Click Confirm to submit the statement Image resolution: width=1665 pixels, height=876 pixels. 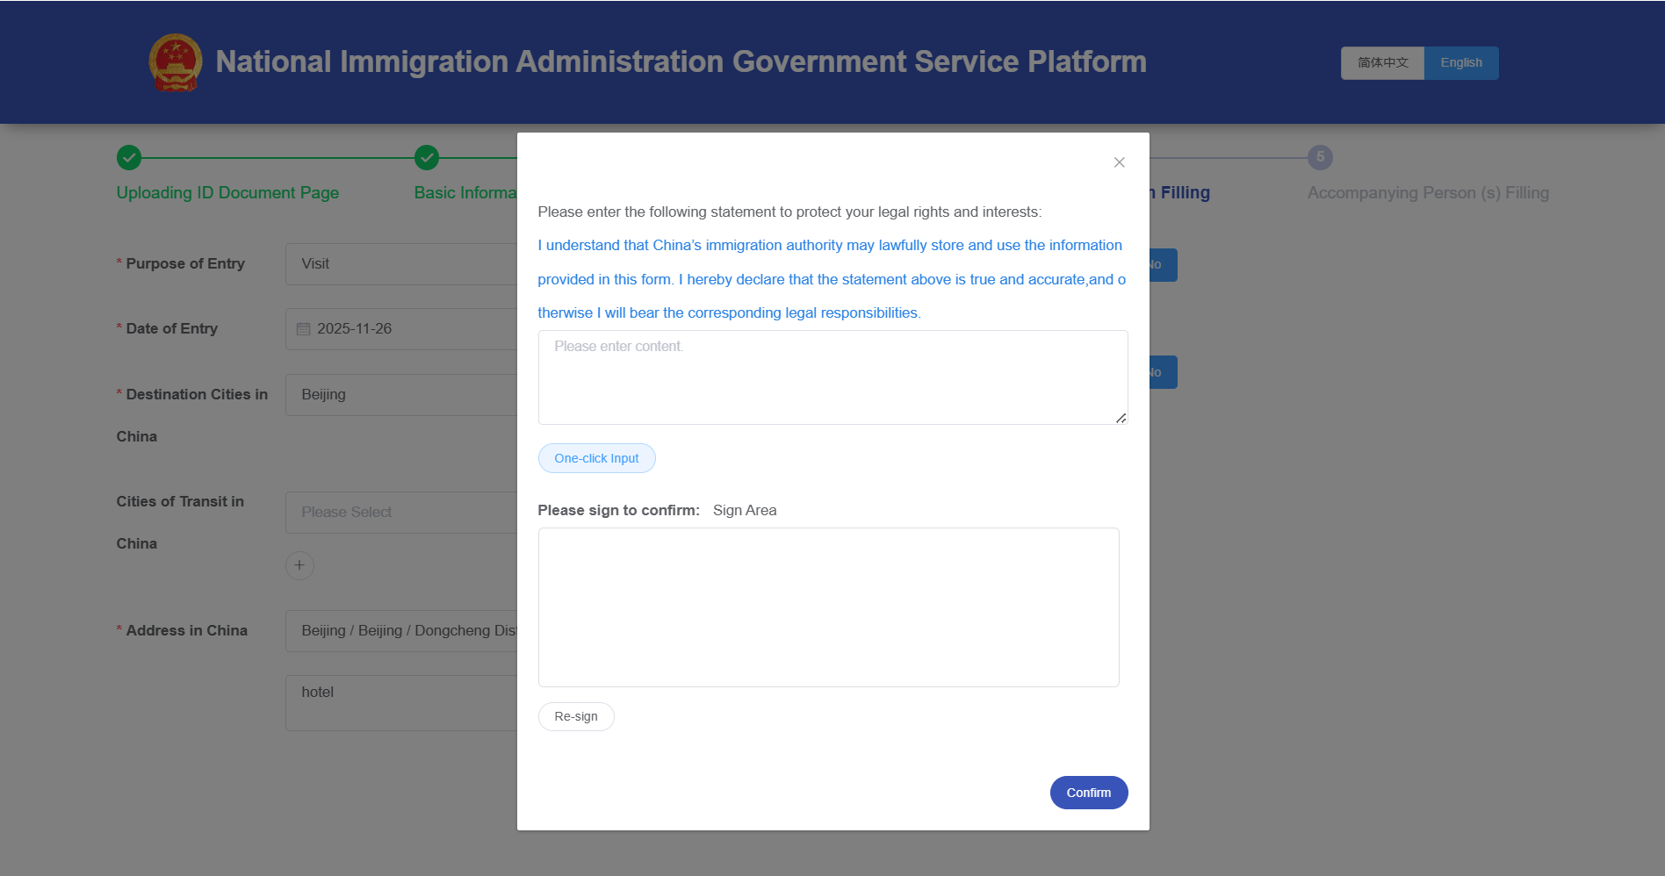tap(1088, 793)
